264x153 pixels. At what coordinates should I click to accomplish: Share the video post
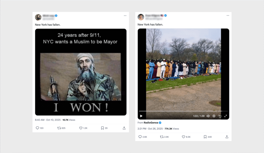[x=227, y=137]
